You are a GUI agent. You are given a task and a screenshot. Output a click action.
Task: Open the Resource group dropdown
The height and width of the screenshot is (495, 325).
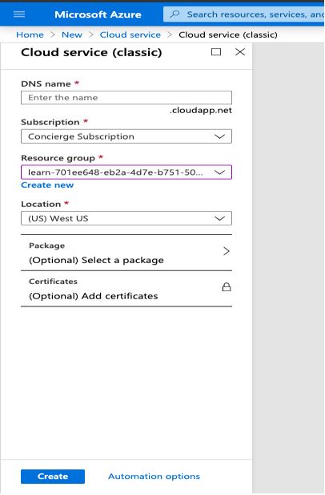pos(126,172)
